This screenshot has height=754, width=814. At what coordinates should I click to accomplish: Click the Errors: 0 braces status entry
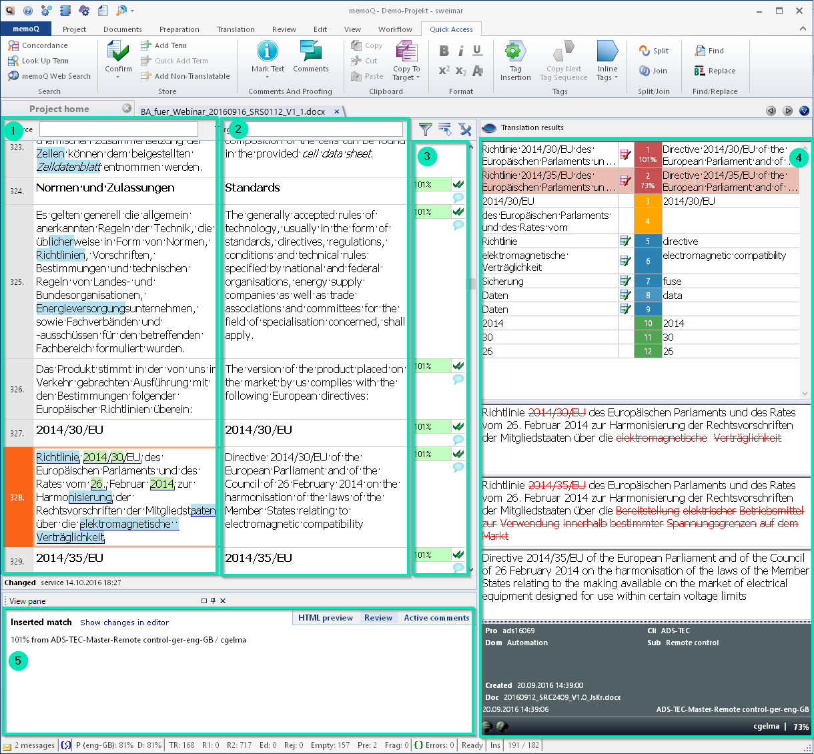click(434, 745)
